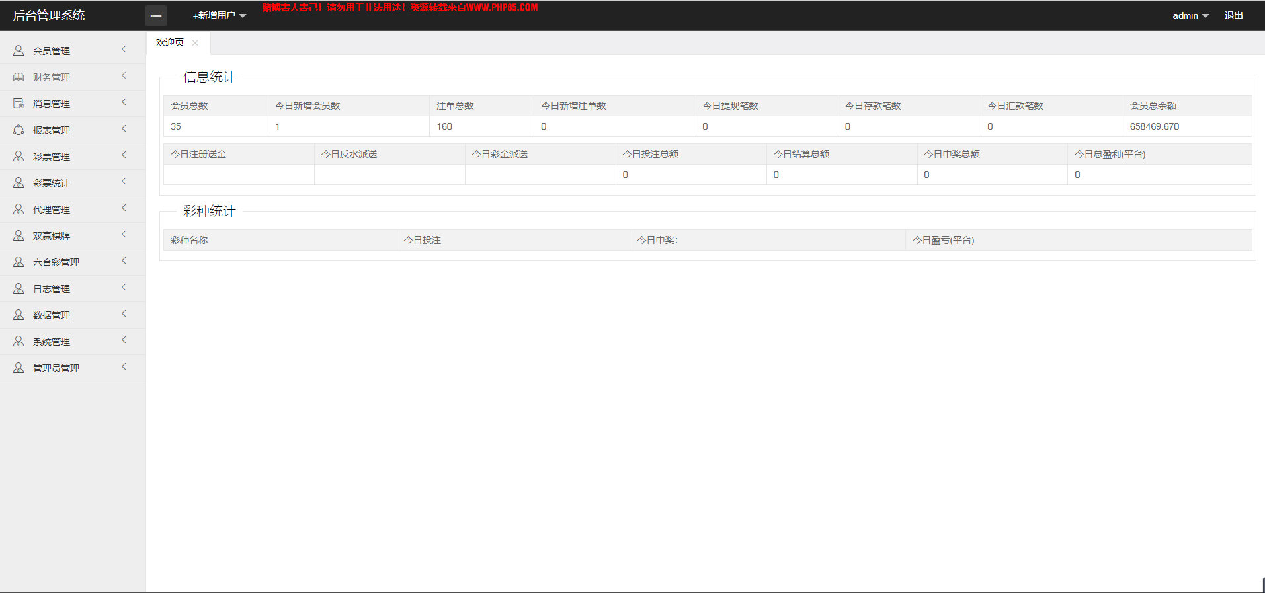
Task: Switch to the 欢迎页 tab
Action: coord(170,42)
